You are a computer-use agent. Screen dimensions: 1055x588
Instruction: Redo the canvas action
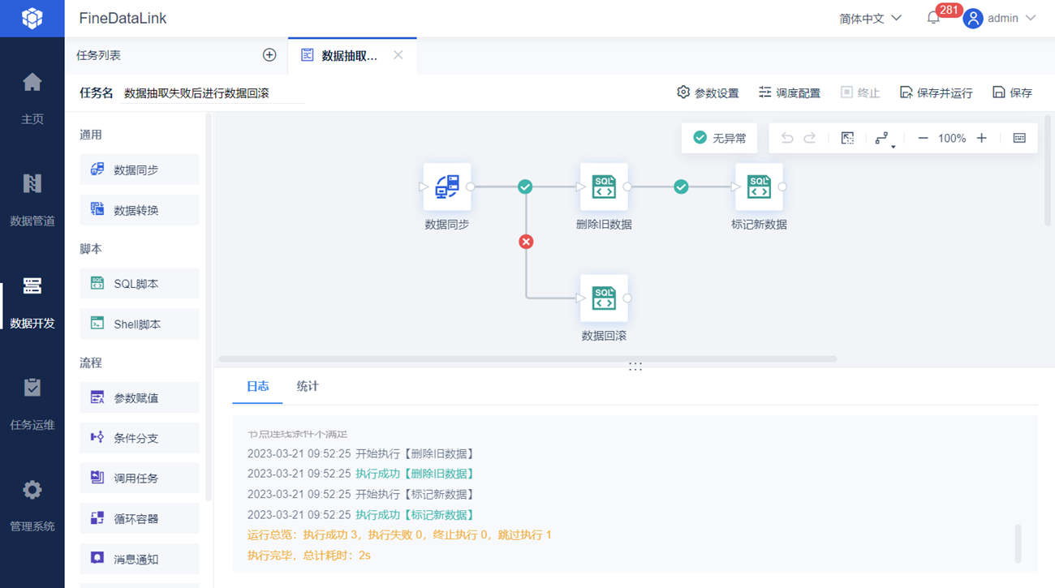pyautogui.click(x=810, y=139)
